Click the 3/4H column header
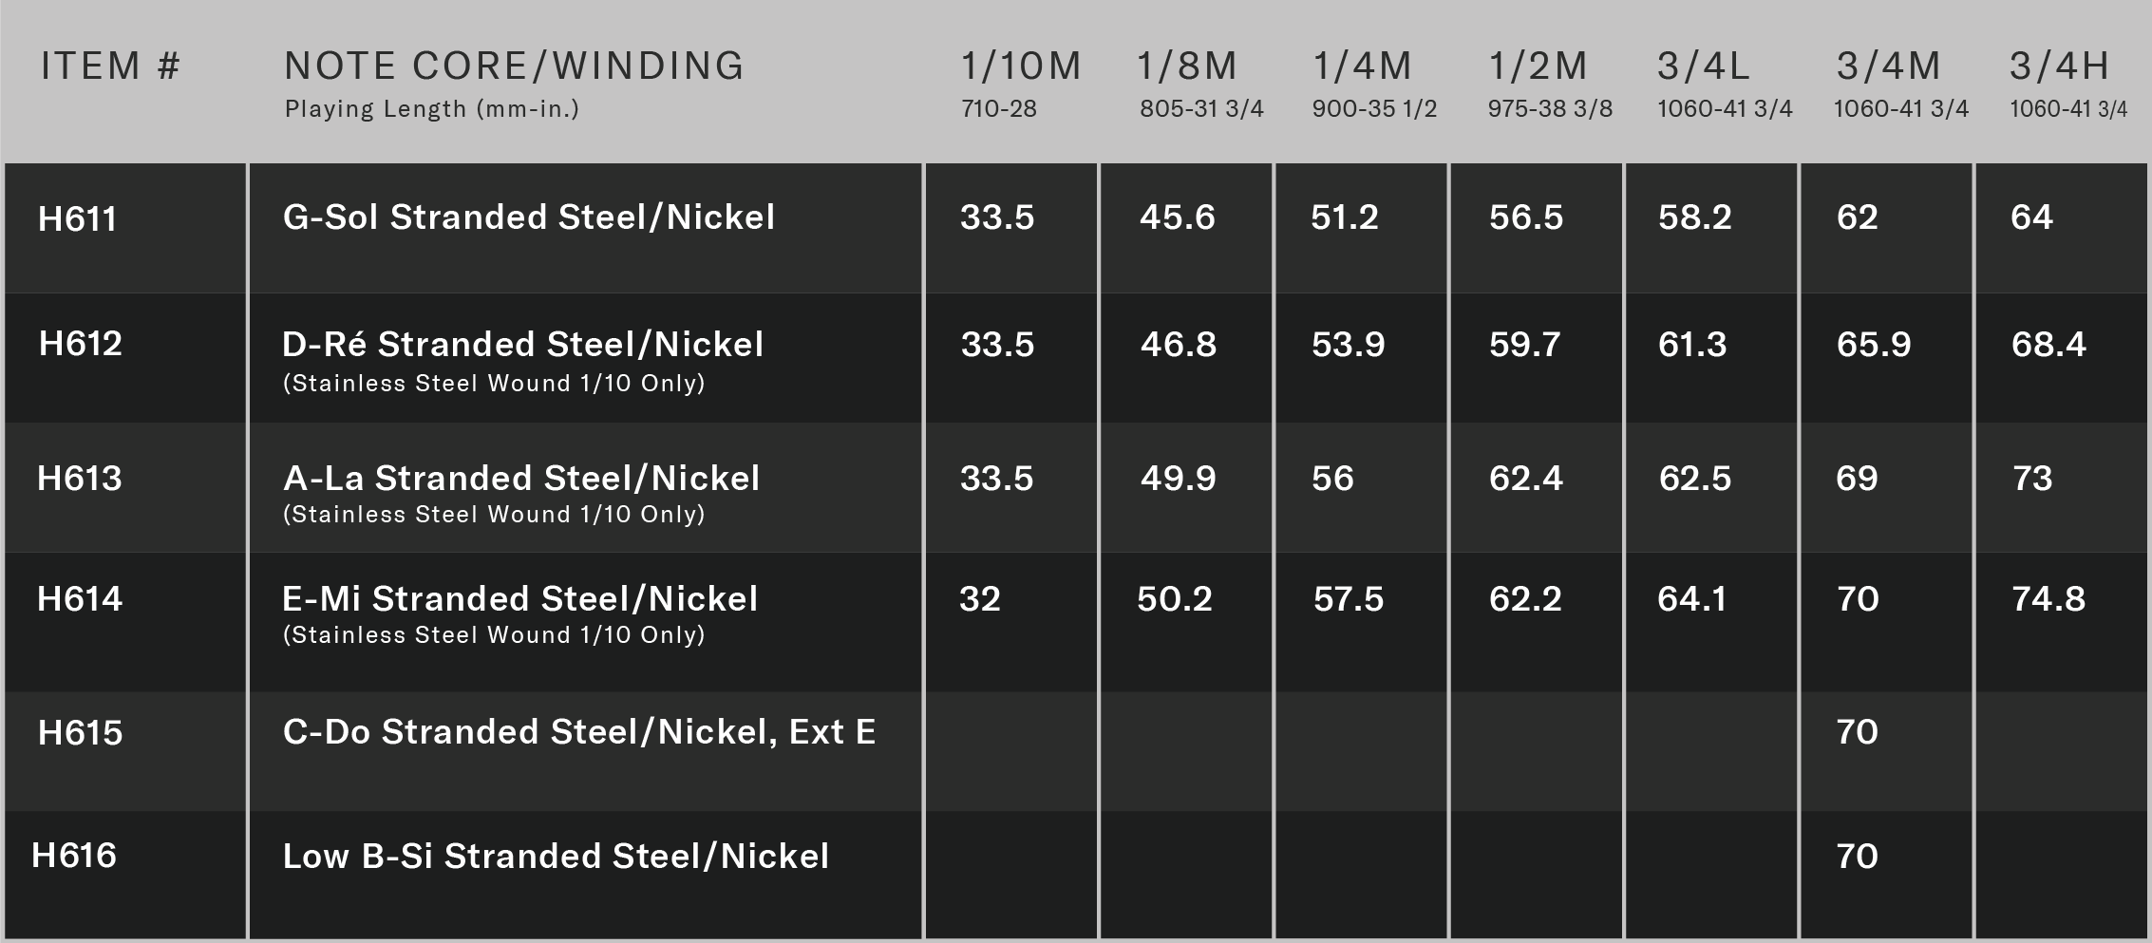 [x=2059, y=66]
